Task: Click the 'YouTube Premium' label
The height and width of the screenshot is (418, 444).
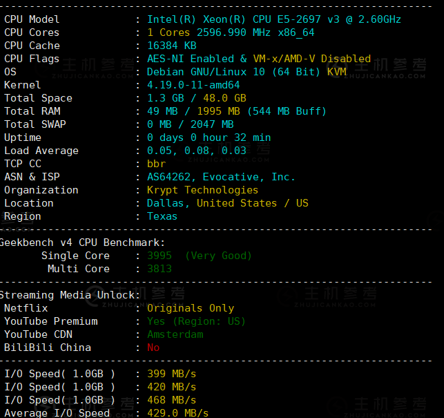Action: click(51, 321)
